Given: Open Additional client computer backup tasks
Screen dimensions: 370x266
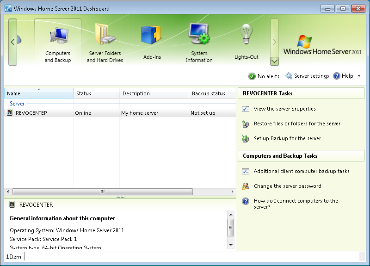Looking at the screenshot, I should pos(302,171).
